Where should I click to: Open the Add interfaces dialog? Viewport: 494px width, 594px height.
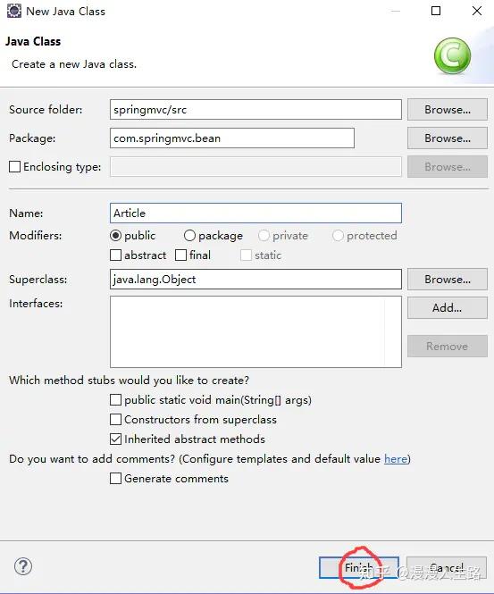448,307
